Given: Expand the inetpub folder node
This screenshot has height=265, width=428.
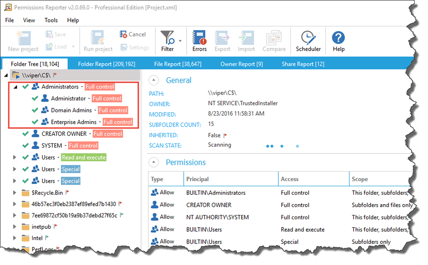Looking at the screenshot, I should (14, 227).
